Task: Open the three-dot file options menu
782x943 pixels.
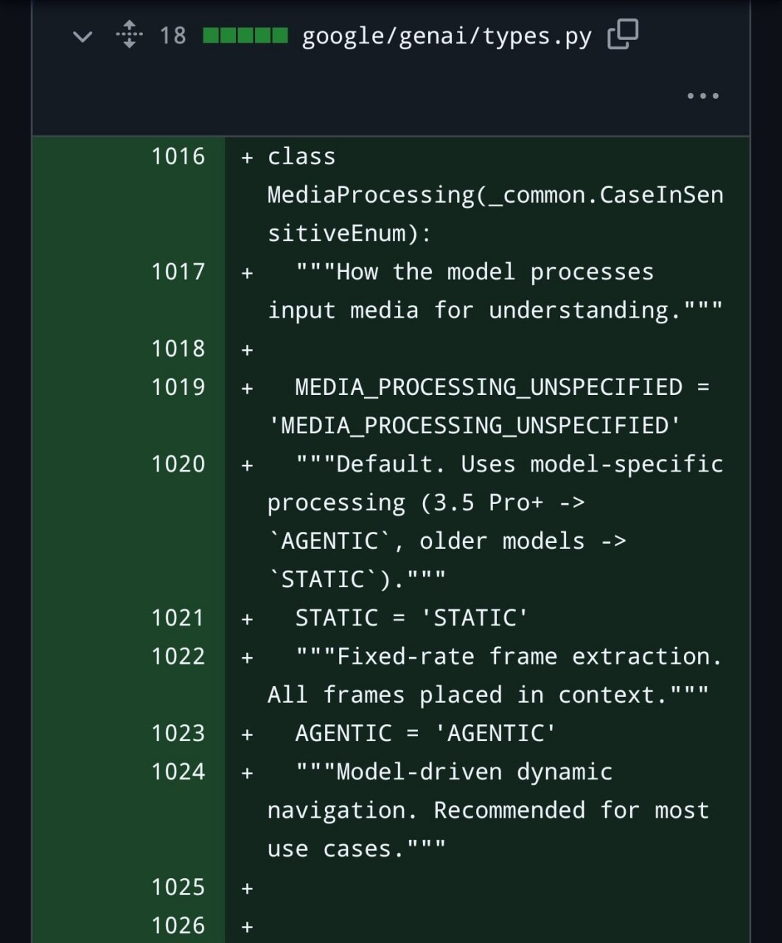Action: pyautogui.click(x=702, y=96)
